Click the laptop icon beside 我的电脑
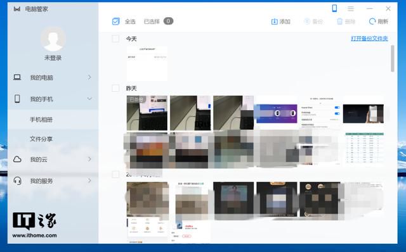The height and width of the screenshot is (252, 406). pos(17,77)
